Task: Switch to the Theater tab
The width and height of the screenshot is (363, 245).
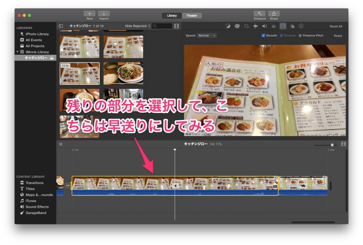Action: (192, 15)
